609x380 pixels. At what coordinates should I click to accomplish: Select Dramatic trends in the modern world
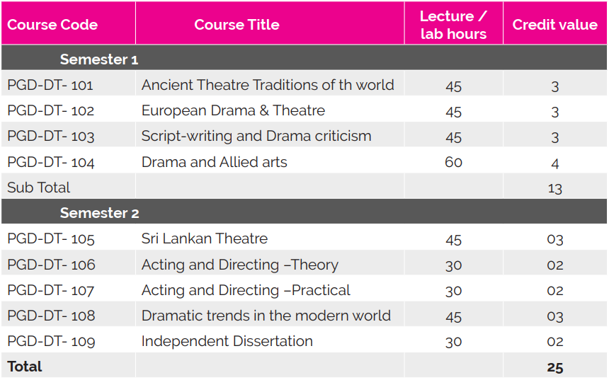coord(266,316)
